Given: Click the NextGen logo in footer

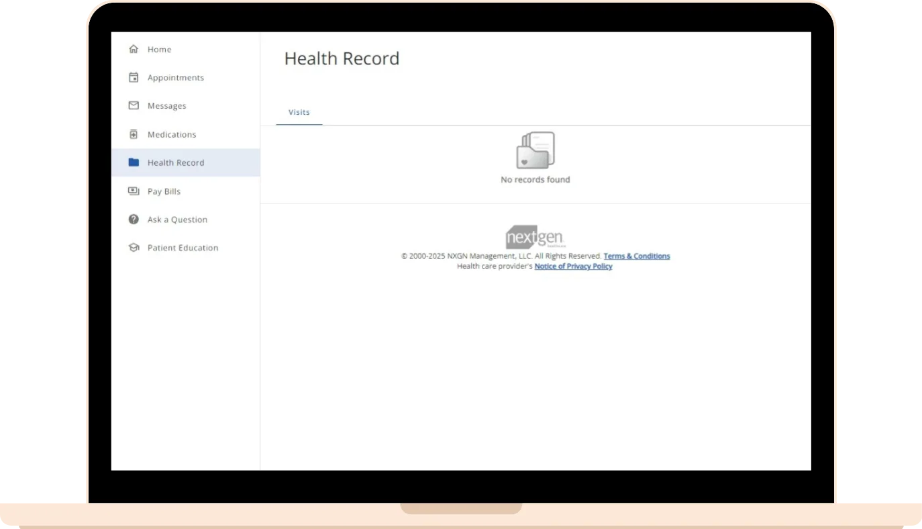Looking at the screenshot, I should coord(535,238).
